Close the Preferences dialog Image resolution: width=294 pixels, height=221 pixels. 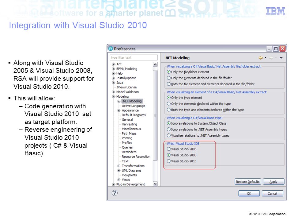coord(282,49)
